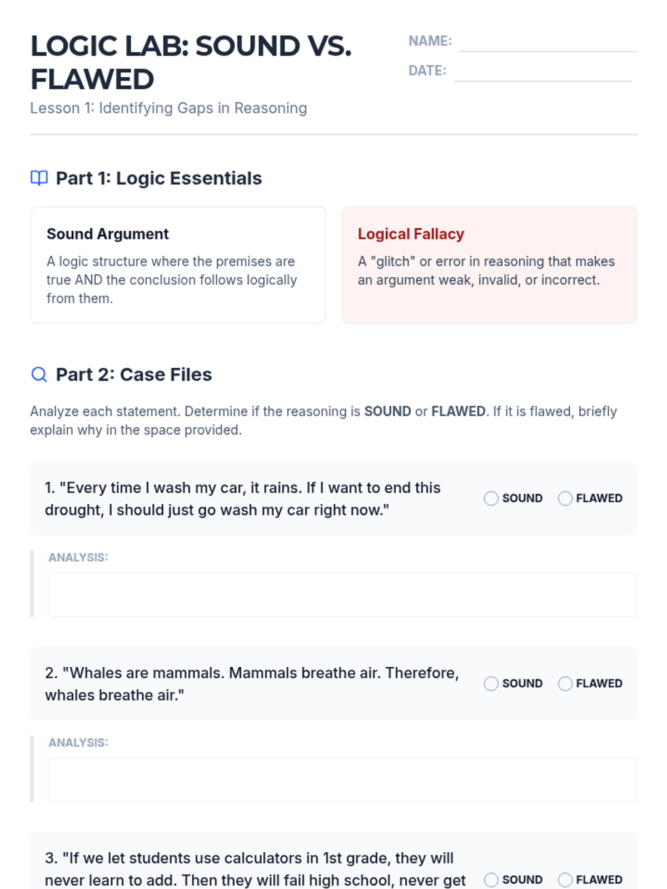Viewport: 667px width, 889px height.
Task: Click the Part 1: Logic Essentials heading
Action: (159, 178)
